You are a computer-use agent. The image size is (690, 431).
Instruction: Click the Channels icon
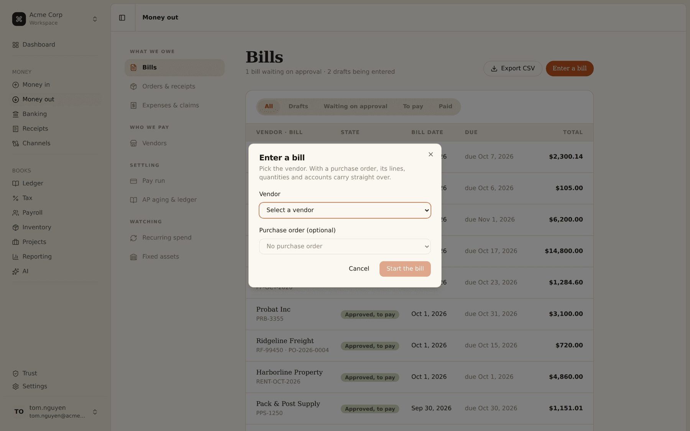pyautogui.click(x=15, y=143)
